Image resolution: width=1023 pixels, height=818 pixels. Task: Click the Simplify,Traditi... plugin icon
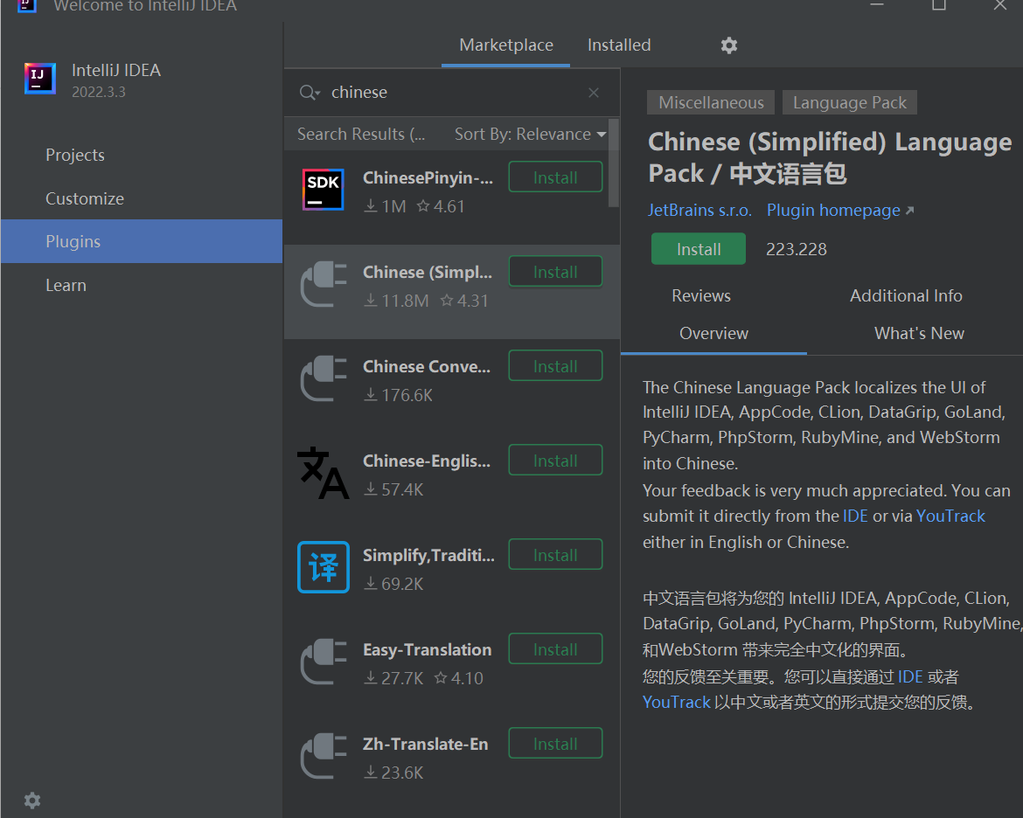(323, 567)
